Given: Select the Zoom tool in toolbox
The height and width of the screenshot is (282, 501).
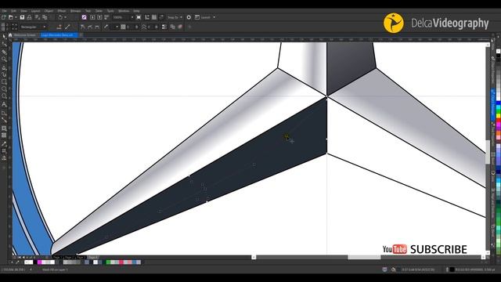Looking at the screenshot, I should pos(4,60).
